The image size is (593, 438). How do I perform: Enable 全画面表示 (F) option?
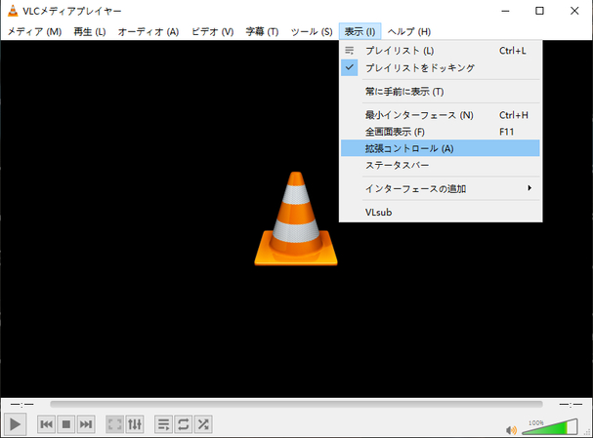coord(441,132)
